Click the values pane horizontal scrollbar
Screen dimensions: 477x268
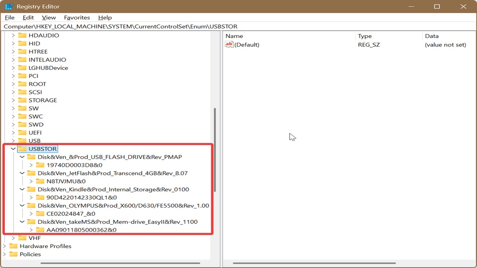tap(314, 263)
